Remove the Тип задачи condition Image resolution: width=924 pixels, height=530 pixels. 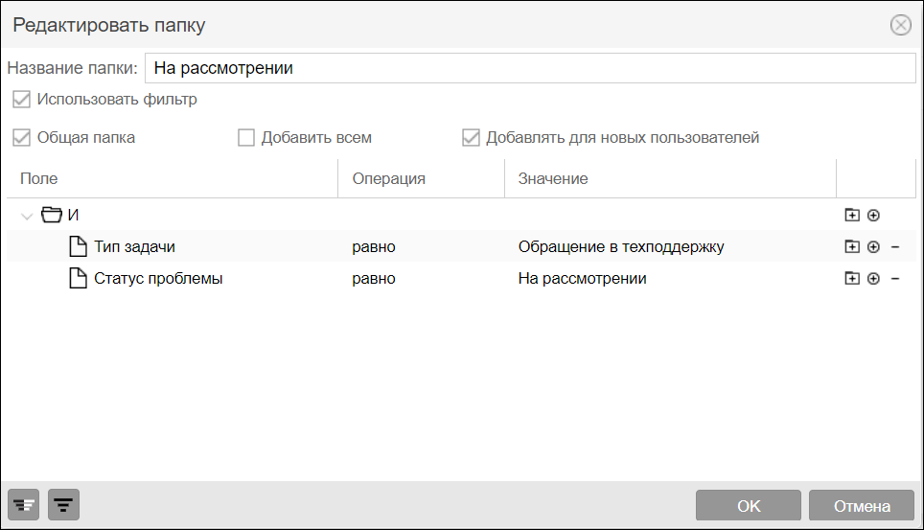point(895,247)
